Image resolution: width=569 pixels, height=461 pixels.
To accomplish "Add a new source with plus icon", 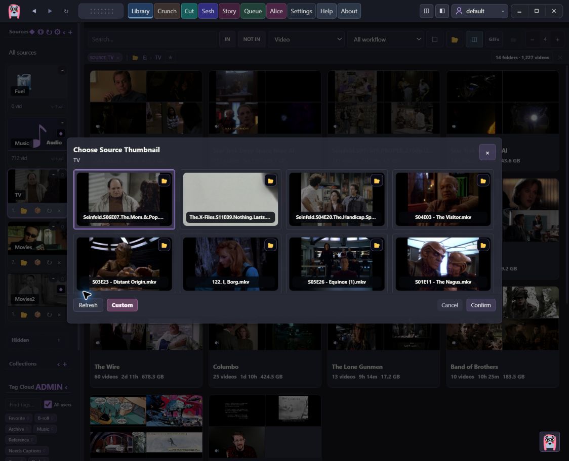I will point(70,32).
